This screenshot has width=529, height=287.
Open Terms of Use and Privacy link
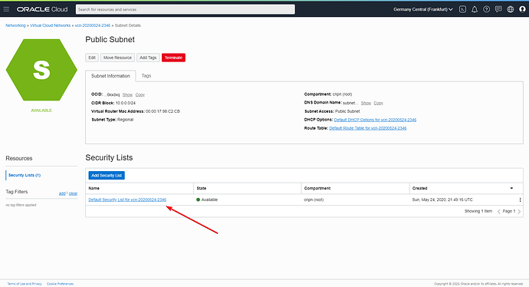tap(25, 284)
